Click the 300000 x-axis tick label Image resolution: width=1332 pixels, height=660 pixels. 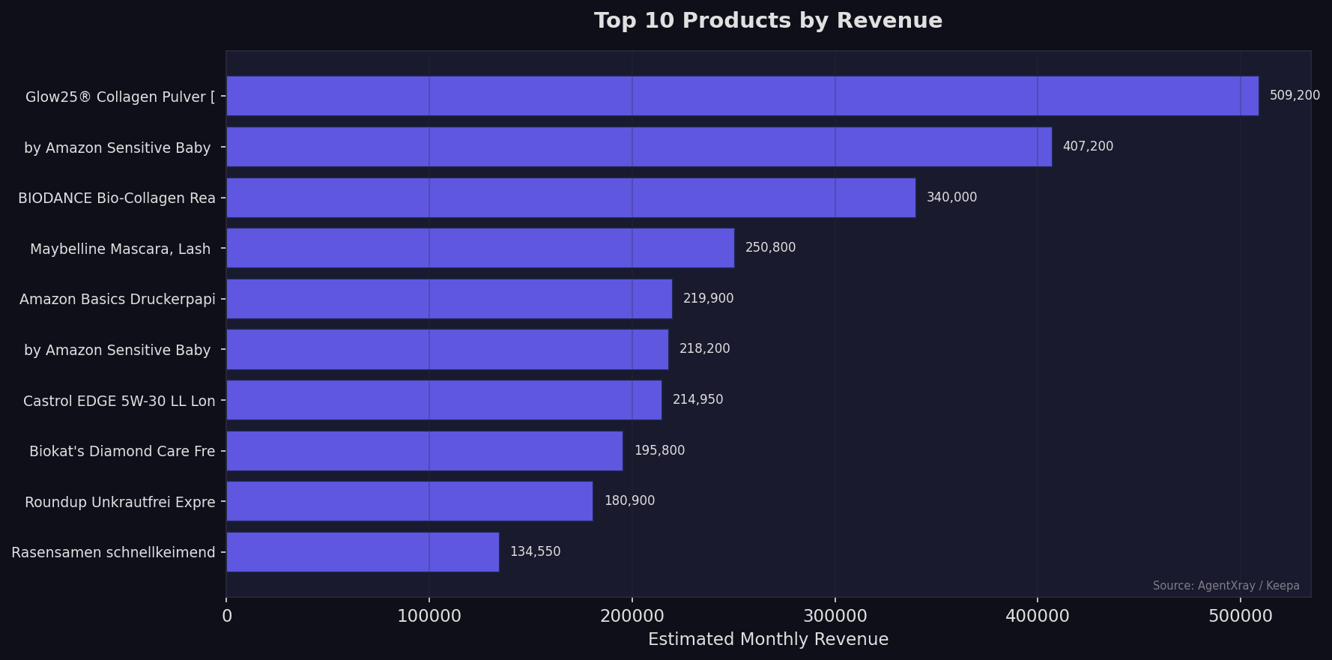pyautogui.click(x=835, y=617)
